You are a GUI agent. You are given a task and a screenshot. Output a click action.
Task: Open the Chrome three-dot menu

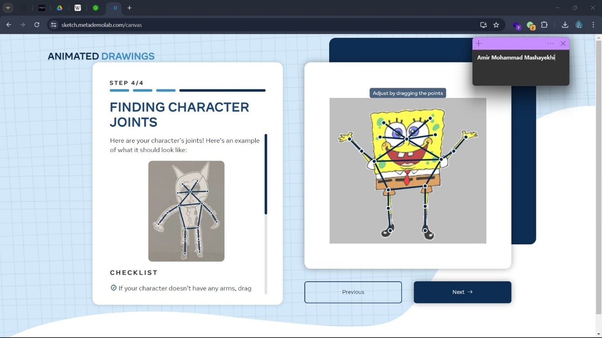(x=594, y=25)
